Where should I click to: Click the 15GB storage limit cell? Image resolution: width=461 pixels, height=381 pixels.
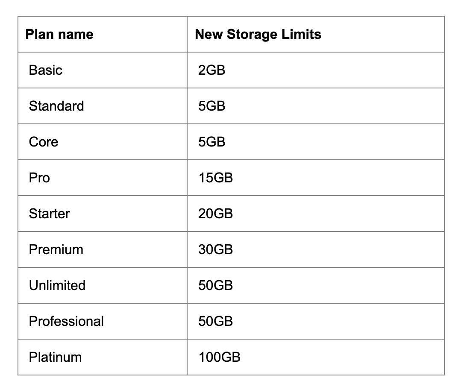(215, 178)
